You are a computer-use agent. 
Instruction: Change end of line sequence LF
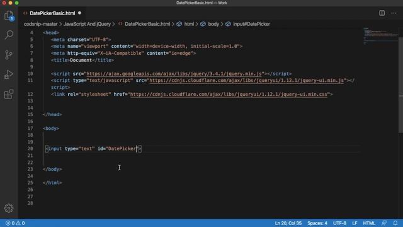355,223
